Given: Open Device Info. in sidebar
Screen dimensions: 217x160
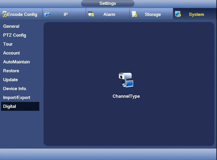Looking at the screenshot, I should [20, 89].
